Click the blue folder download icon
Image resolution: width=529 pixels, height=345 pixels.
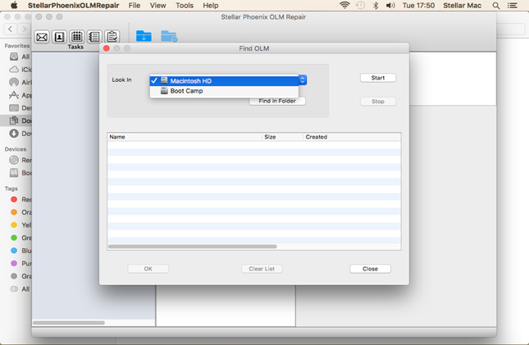(x=144, y=36)
